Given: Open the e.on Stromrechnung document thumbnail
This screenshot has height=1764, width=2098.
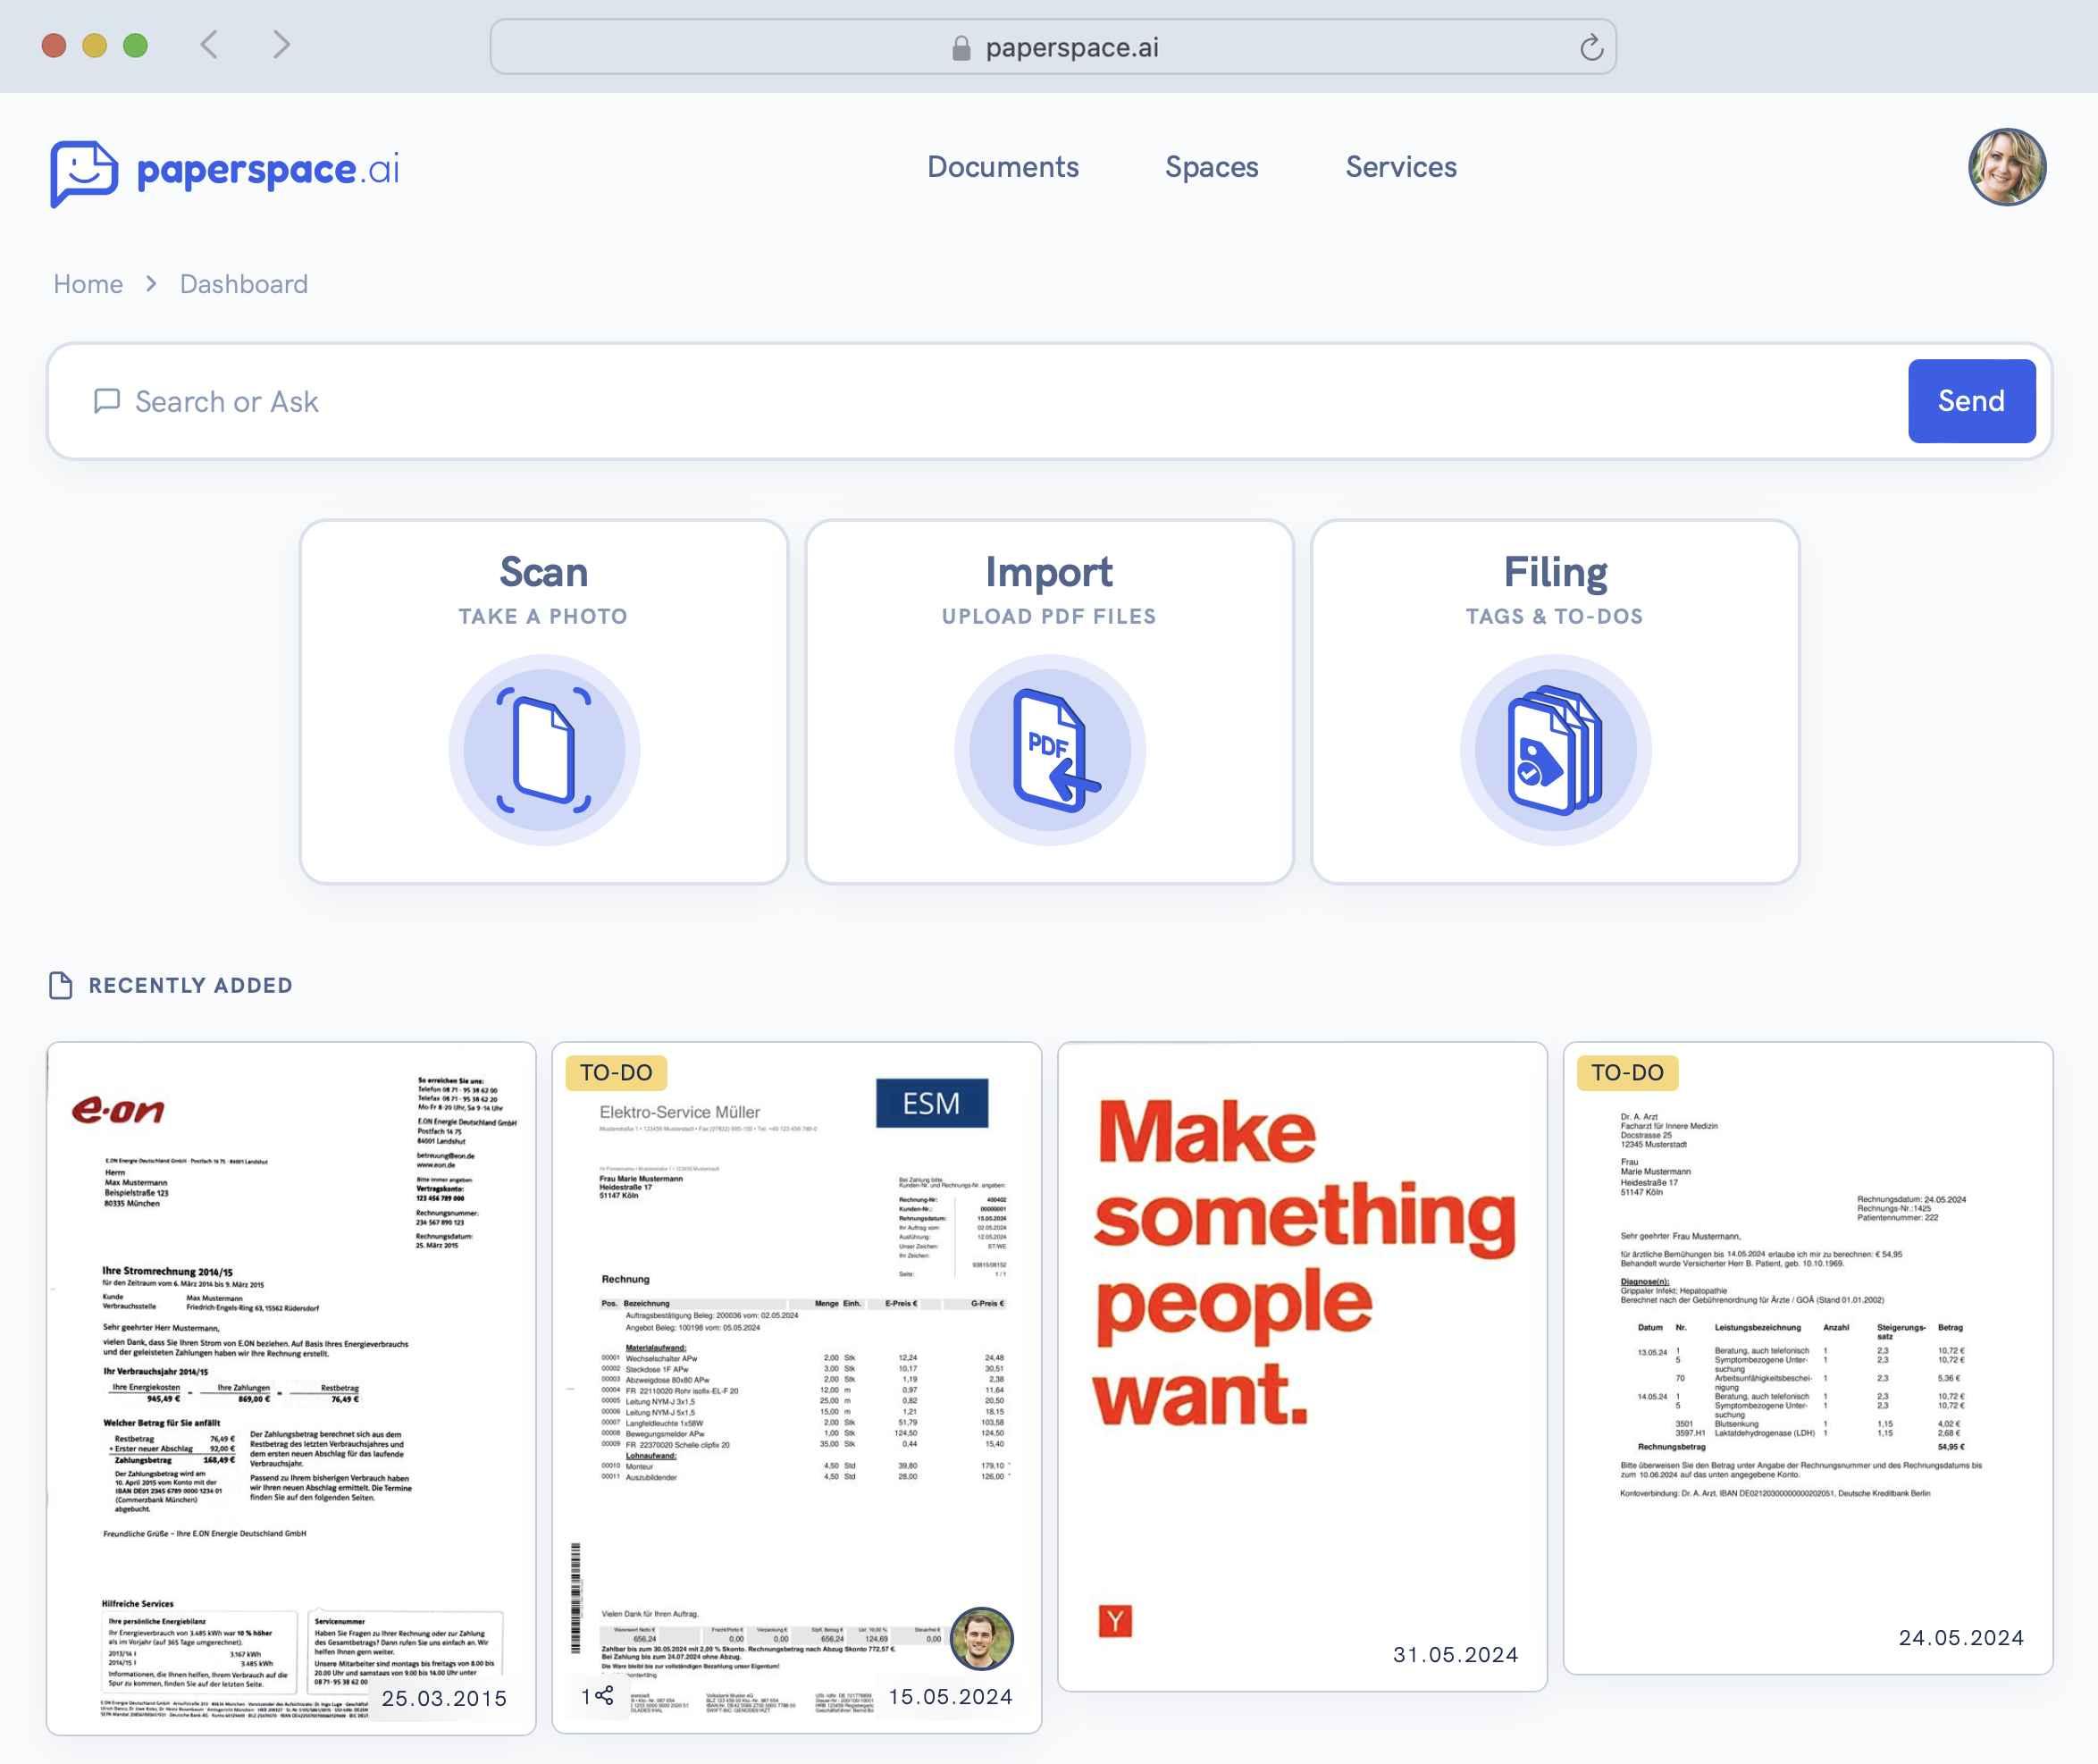Looking at the screenshot, I should tap(291, 1388).
